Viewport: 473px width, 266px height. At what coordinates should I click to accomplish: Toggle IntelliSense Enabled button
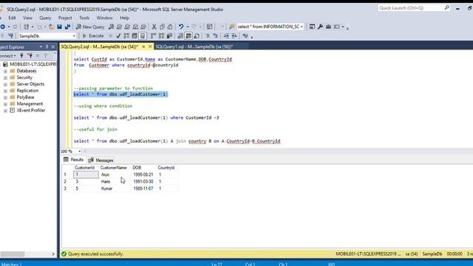143,36
